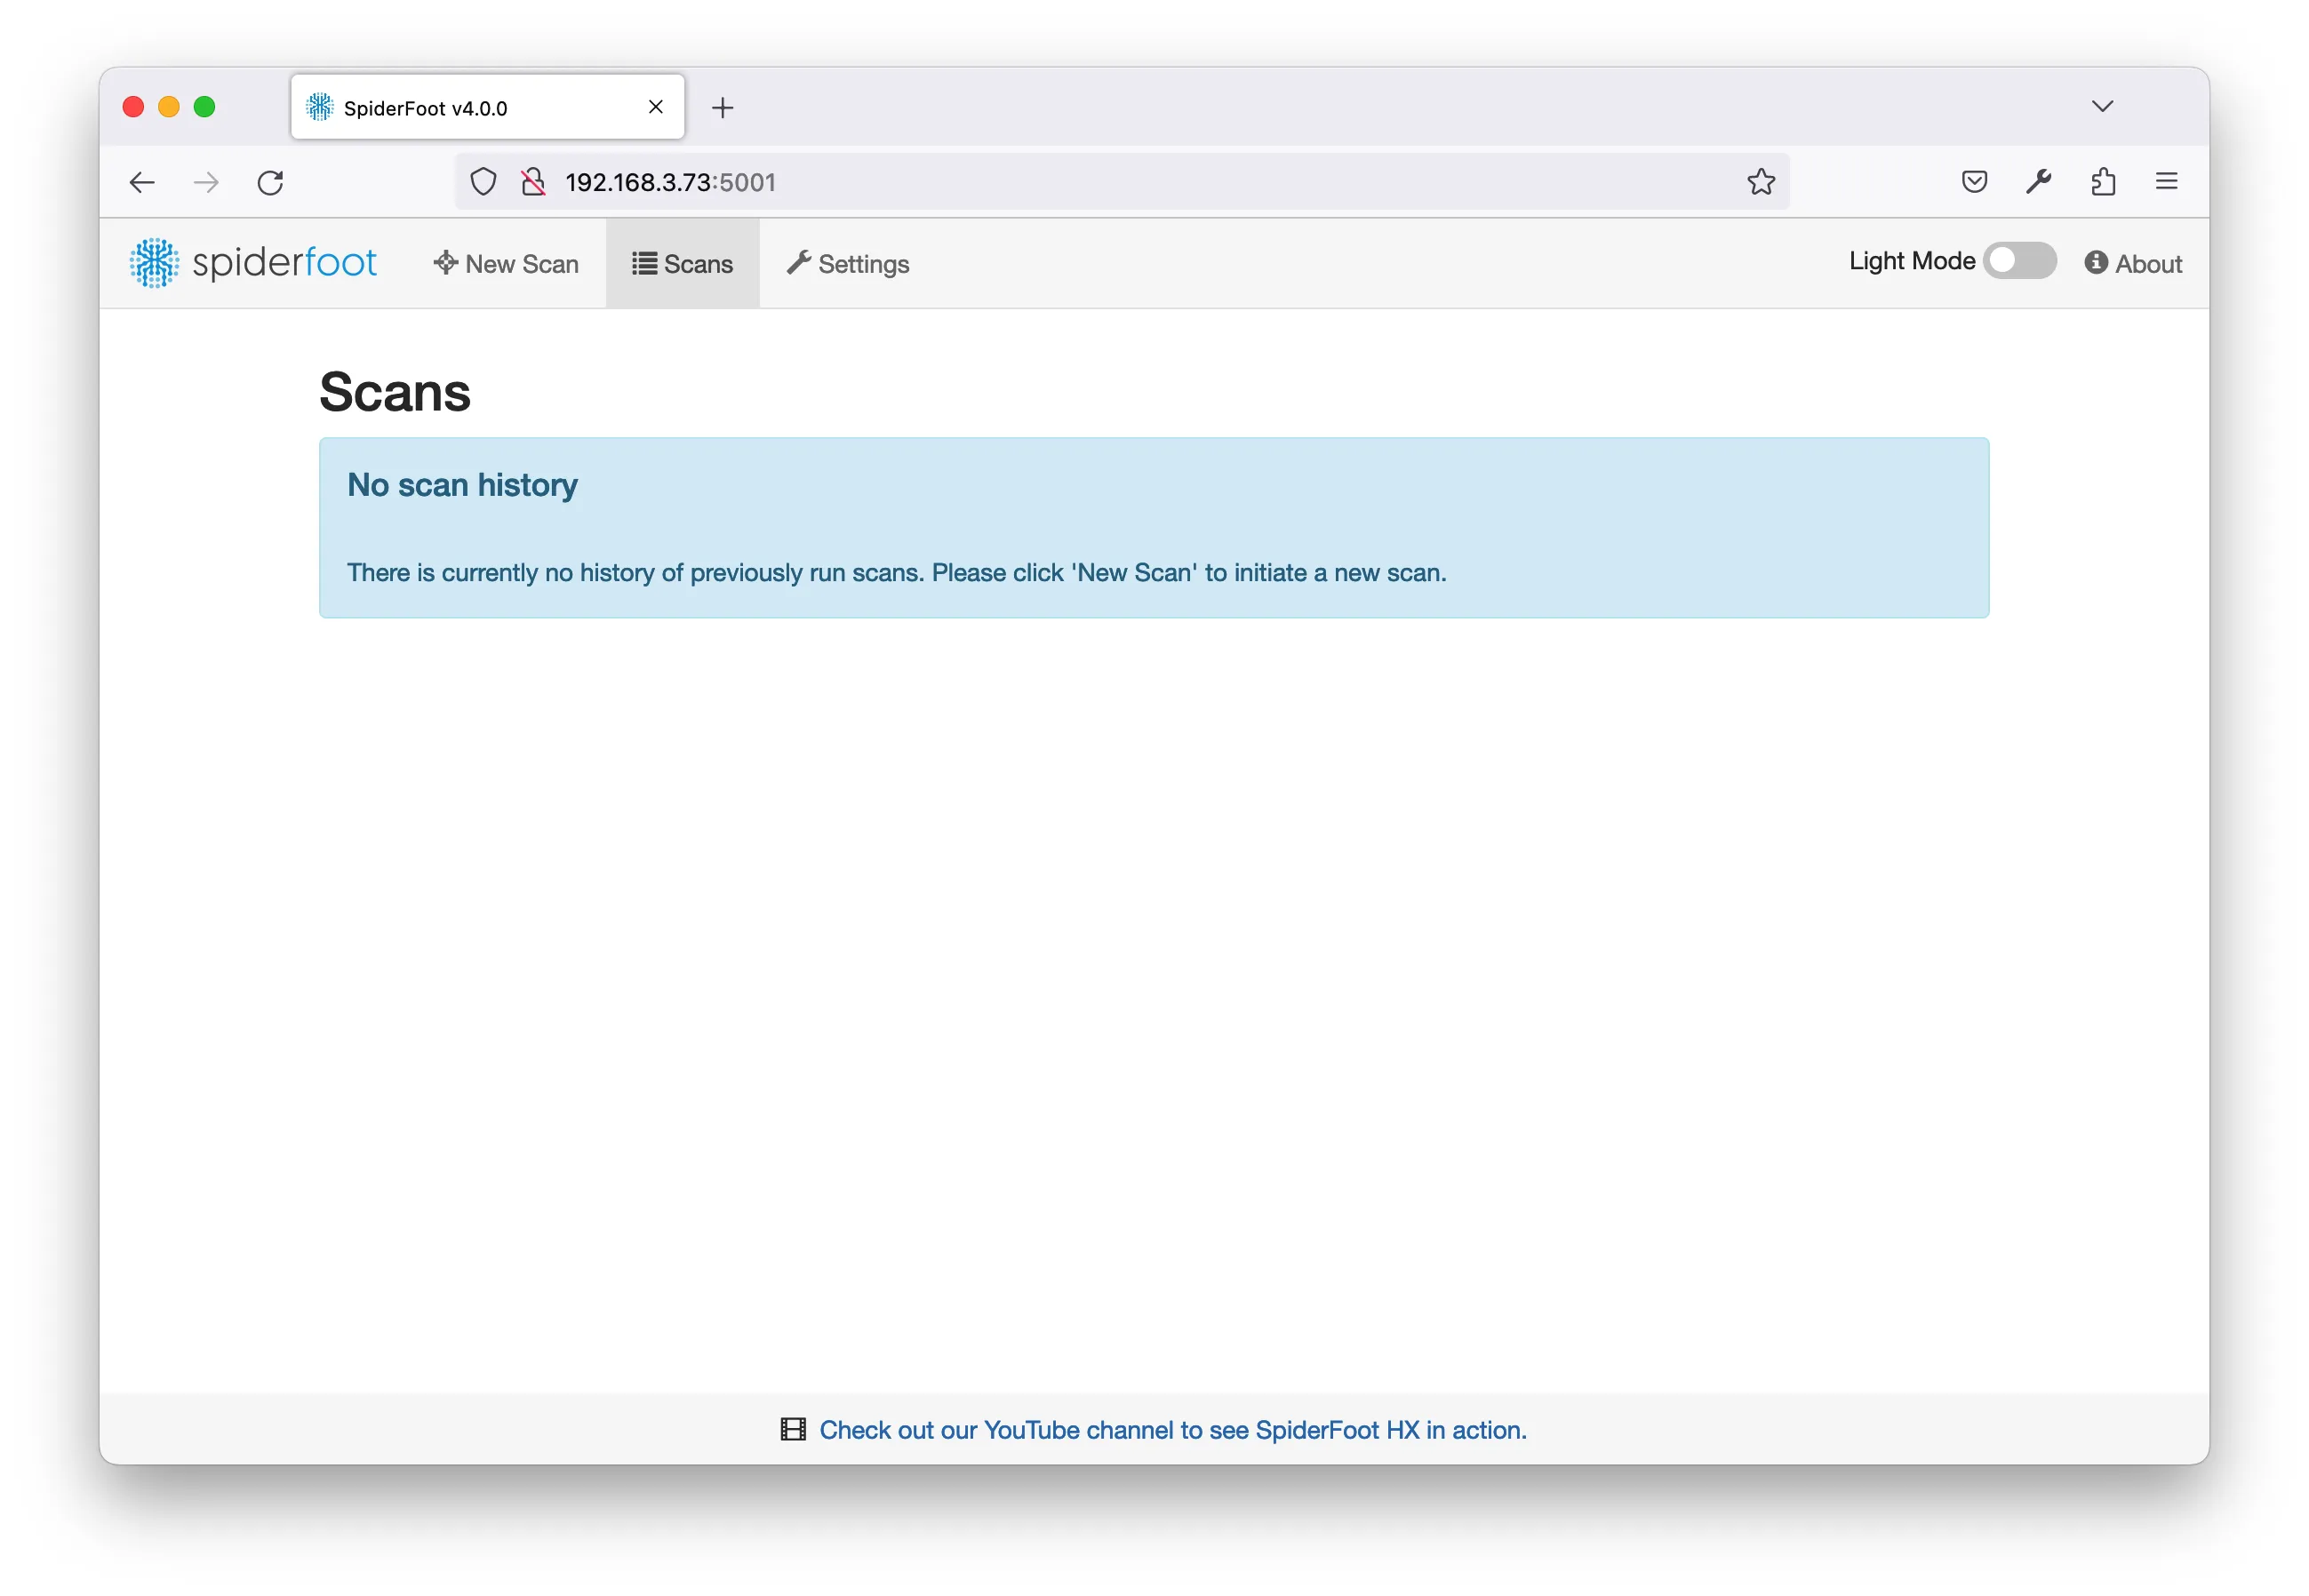
Task: Expand the list all tabs chevron
Action: (2103, 106)
